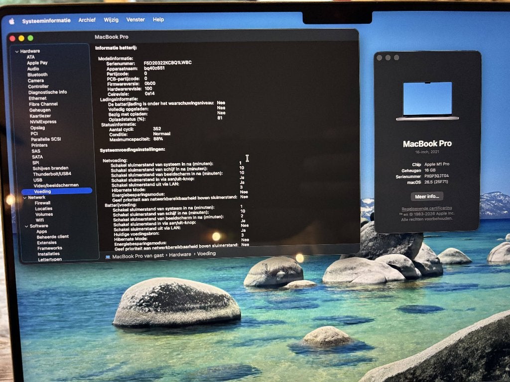Open the Apple menu
The height and width of the screenshot is (382, 510).
click(12, 21)
